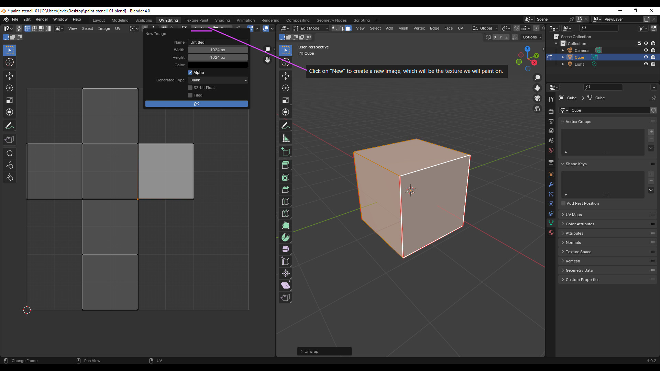Select the Extrude Region tool
Viewport: 660px width, 371px height.
[286, 165]
